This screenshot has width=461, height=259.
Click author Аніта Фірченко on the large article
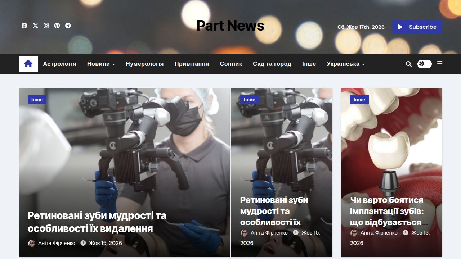click(x=57, y=243)
